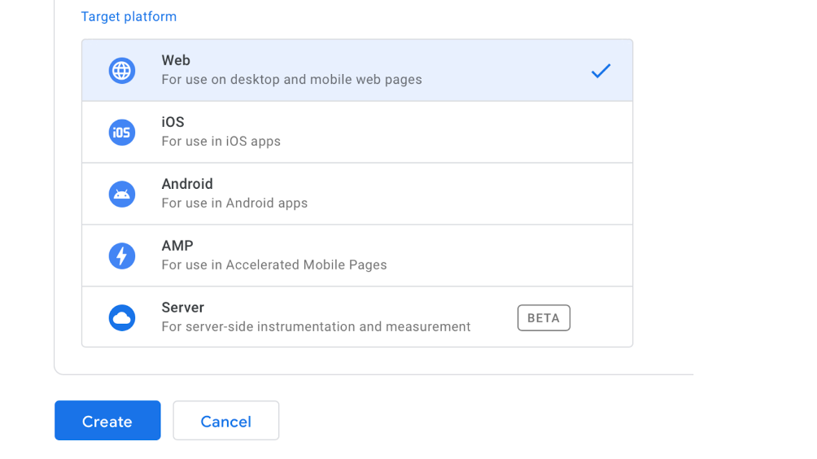This screenshot has width=817, height=459.
Task: Pick the Android target platform
Action: pyautogui.click(x=357, y=194)
